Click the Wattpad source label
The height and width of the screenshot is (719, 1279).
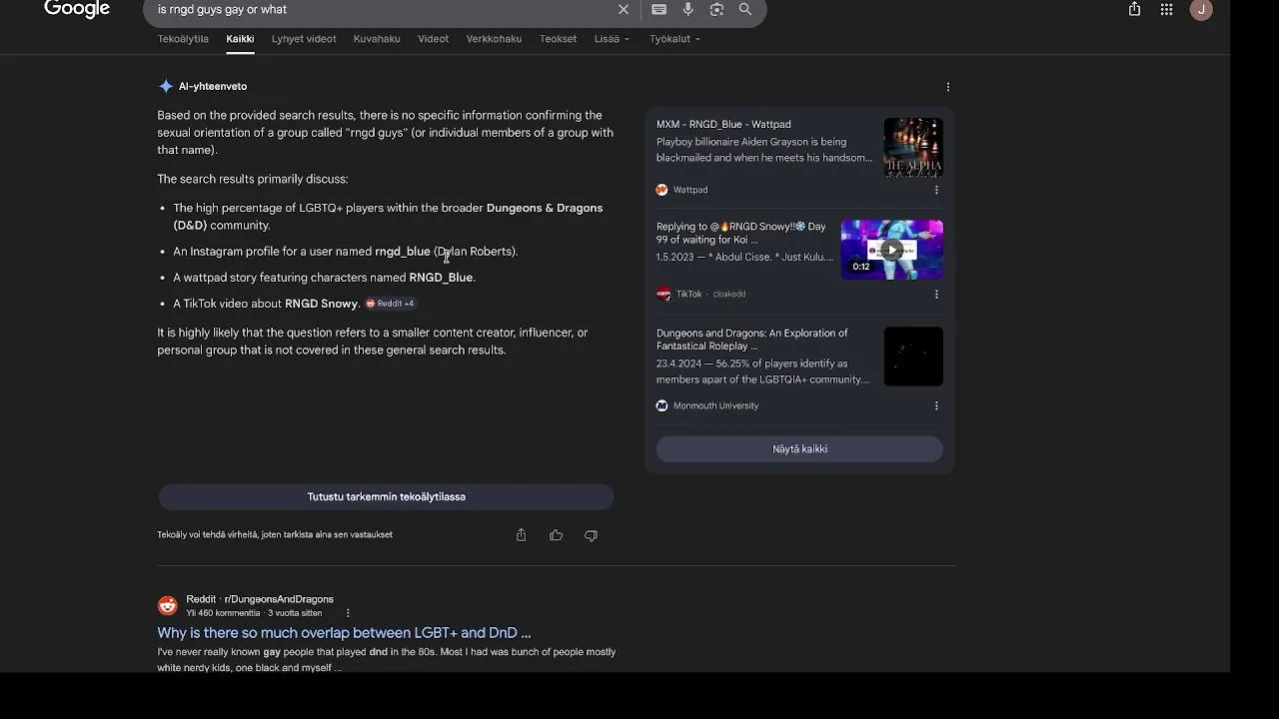coord(690,190)
